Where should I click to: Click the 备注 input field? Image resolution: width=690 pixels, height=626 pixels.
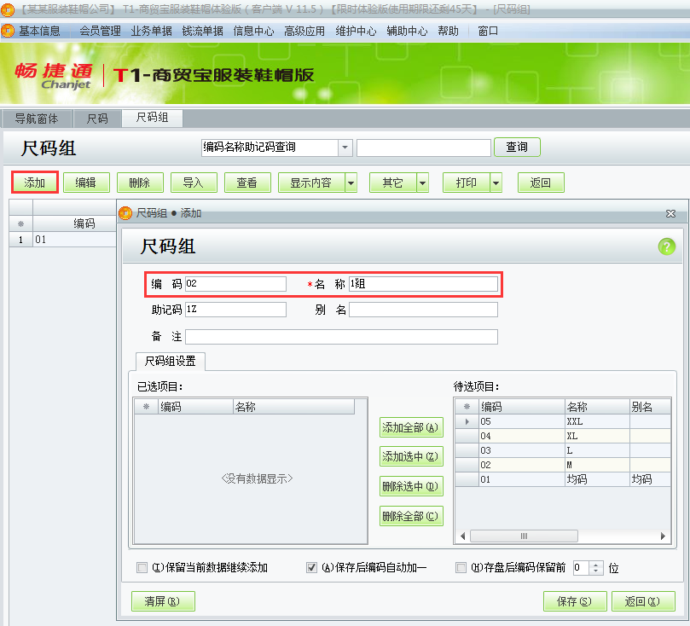click(341, 336)
